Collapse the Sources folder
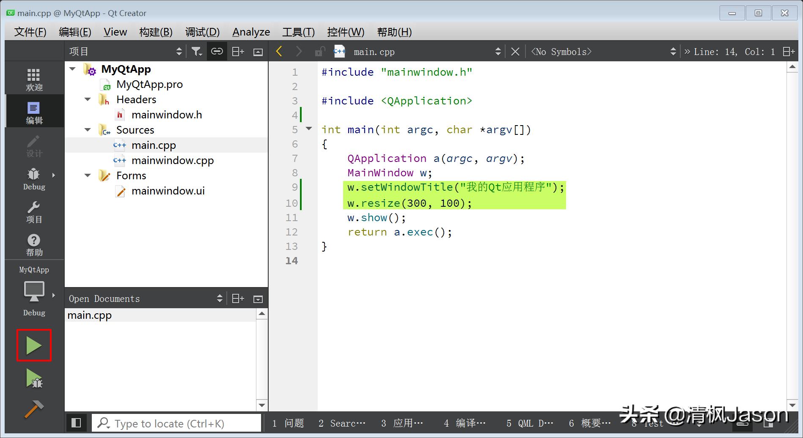 (x=88, y=130)
